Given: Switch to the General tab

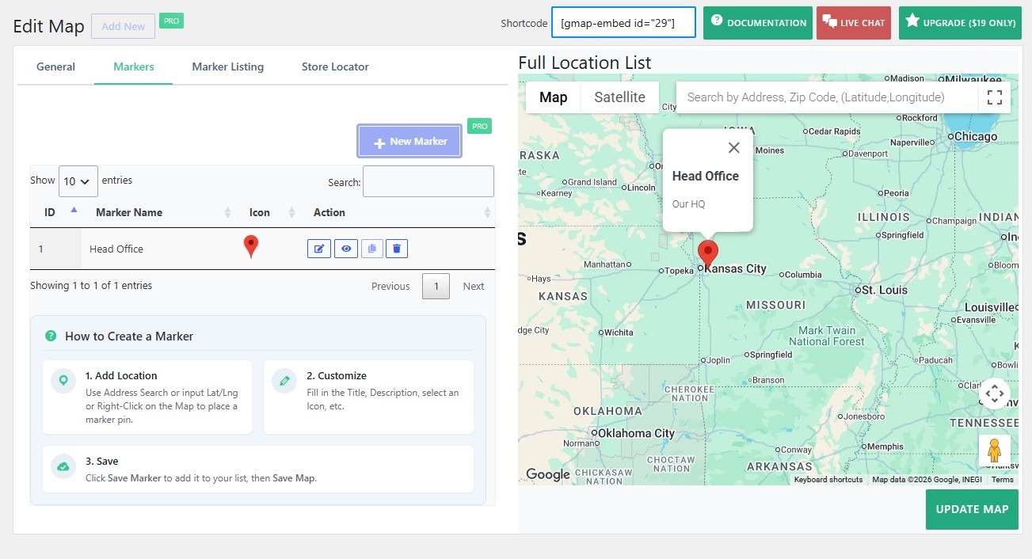Looking at the screenshot, I should point(55,67).
